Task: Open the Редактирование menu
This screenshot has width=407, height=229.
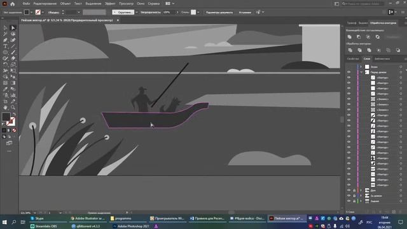Action: tap(45, 4)
